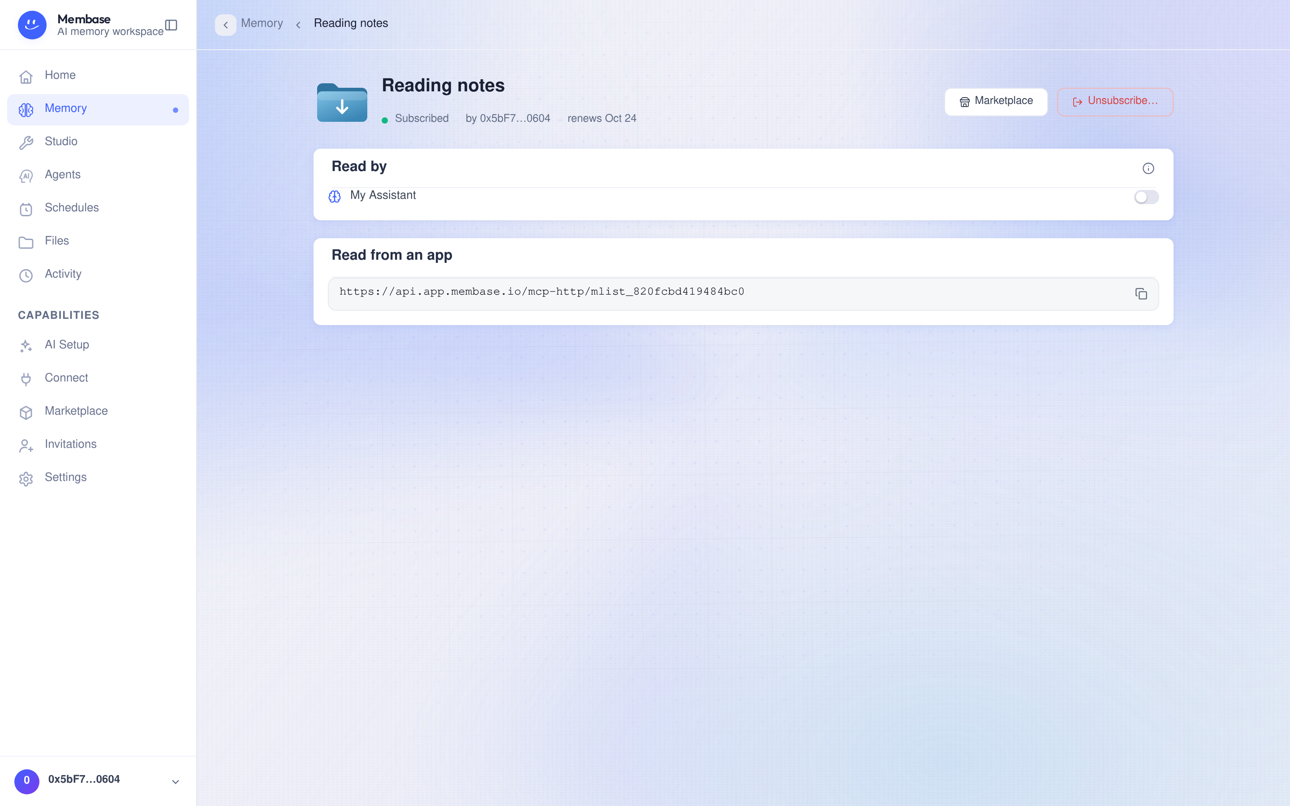1290x806 pixels.
Task: Copy the MCP URL with copy icon
Action: coord(1141,294)
